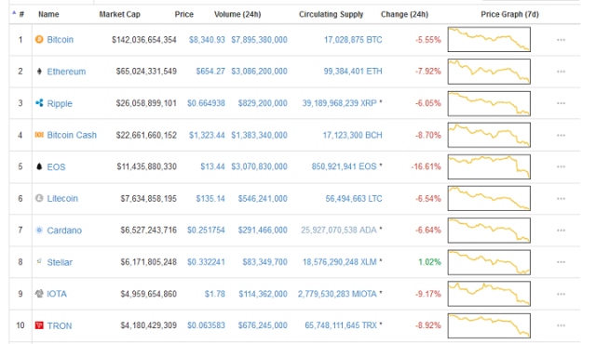This screenshot has width=596, height=344.
Task: Click EOS price $13.44
Action: 213,166
